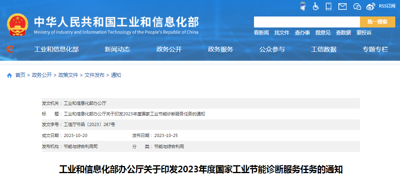The image size is (400, 179).
Task: Go to 工信数据 in the navigation bar
Action: 323,49
